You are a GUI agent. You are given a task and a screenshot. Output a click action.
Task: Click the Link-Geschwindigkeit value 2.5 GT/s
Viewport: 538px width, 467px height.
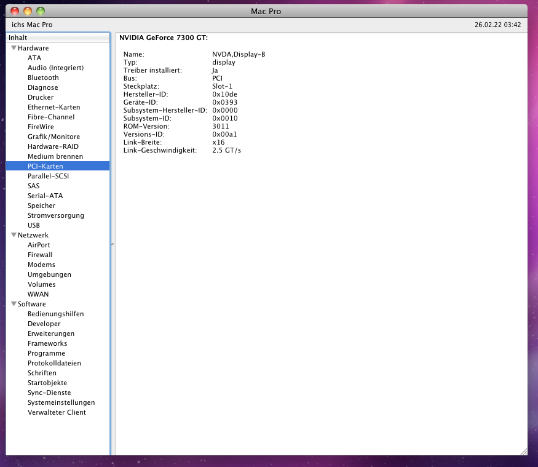226,150
